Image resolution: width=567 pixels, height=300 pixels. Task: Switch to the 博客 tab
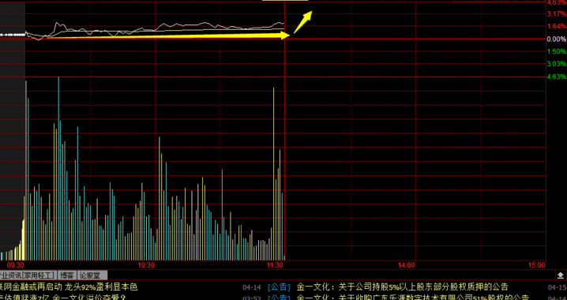tap(67, 276)
